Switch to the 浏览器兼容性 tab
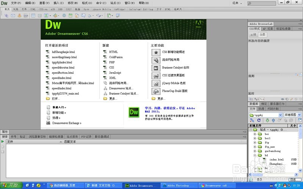Viewport: 303px width, 189px height. click(x=37, y=137)
